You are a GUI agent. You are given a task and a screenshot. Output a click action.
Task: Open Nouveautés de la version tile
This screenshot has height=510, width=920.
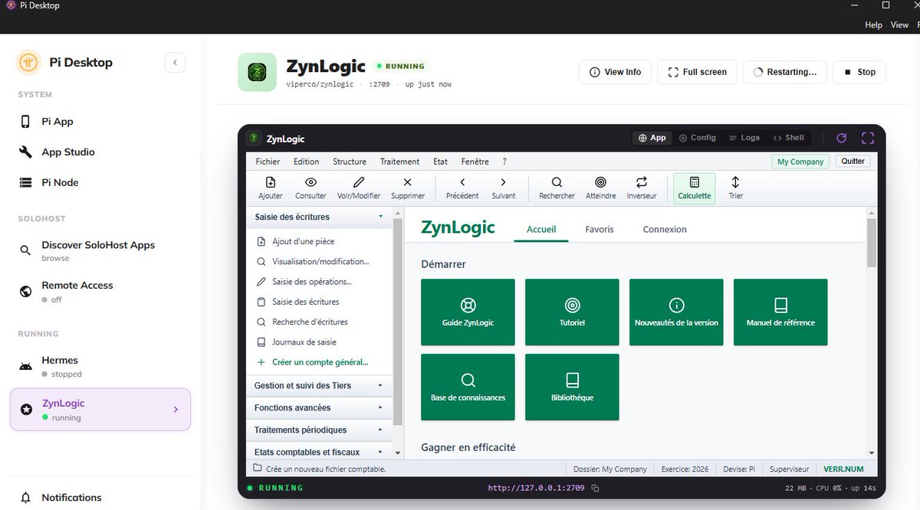[x=676, y=312]
